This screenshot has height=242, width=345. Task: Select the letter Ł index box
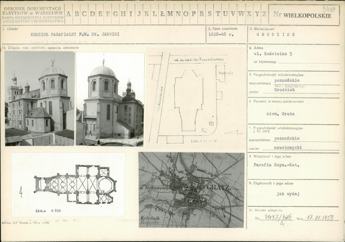click(x=162, y=14)
